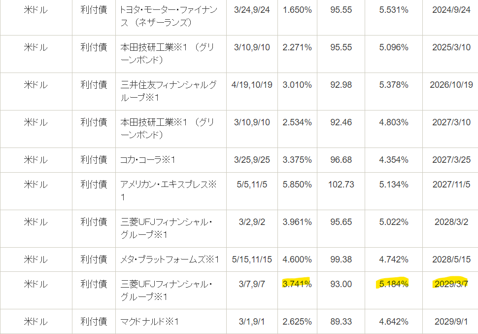478x334 pixels.
Task: Click maturity date 2027/3/10
Action: pyautogui.click(x=451, y=122)
